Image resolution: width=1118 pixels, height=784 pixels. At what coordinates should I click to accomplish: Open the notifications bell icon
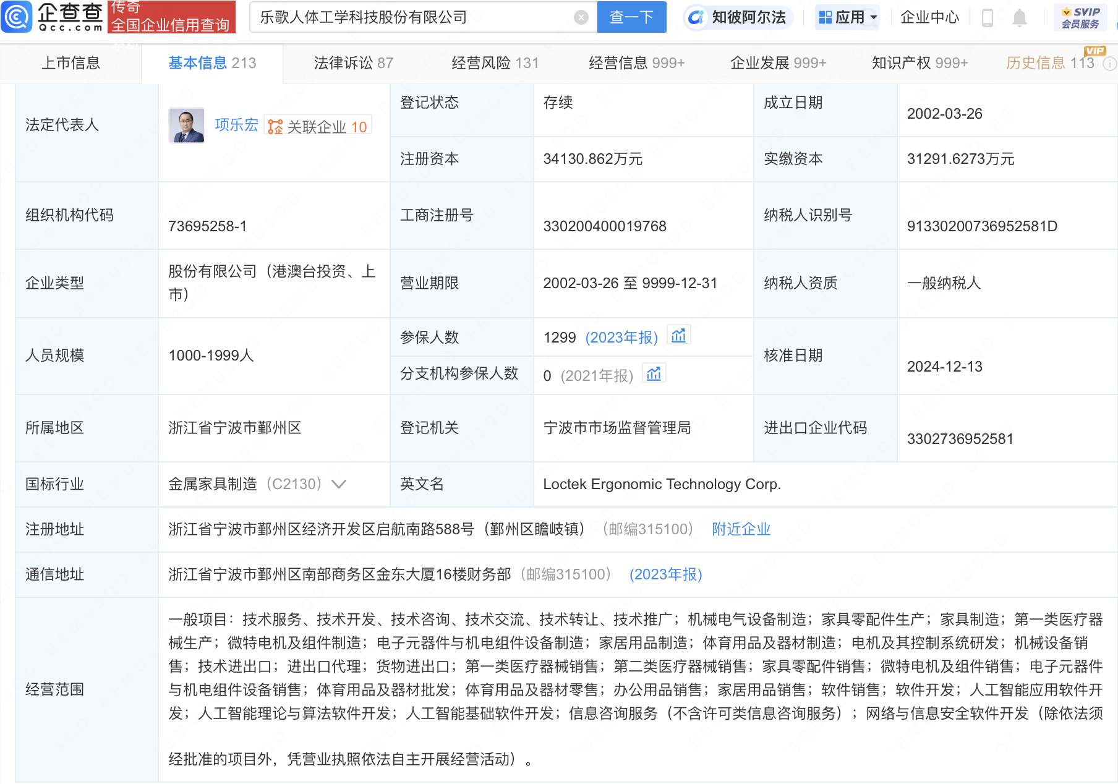pos(1020,18)
